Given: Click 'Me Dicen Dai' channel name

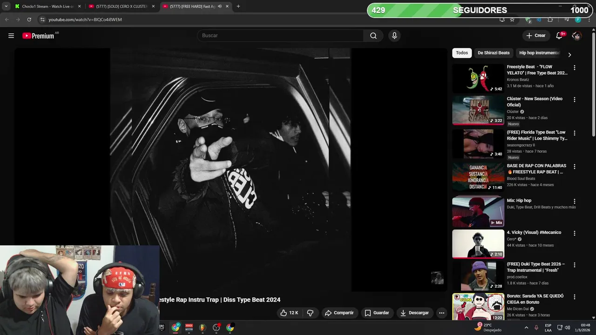Looking at the screenshot, I should [518, 309].
